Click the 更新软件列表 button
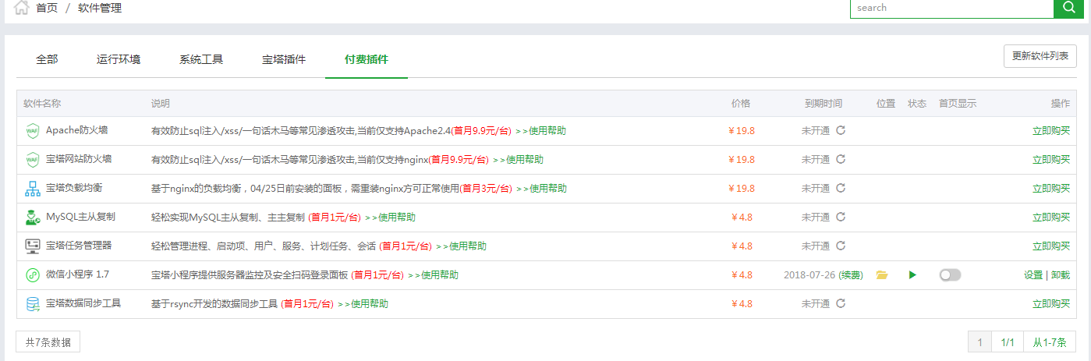1091x361 pixels. pos(1040,56)
